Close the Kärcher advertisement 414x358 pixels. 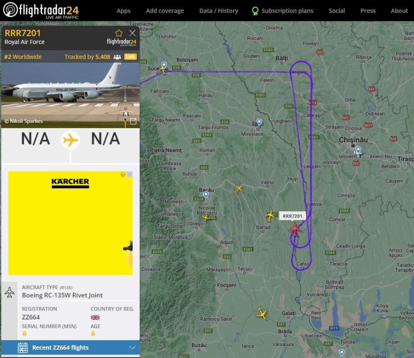point(130,175)
